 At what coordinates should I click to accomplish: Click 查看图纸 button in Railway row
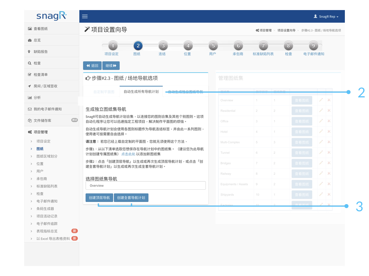pyautogui.click(x=302, y=174)
